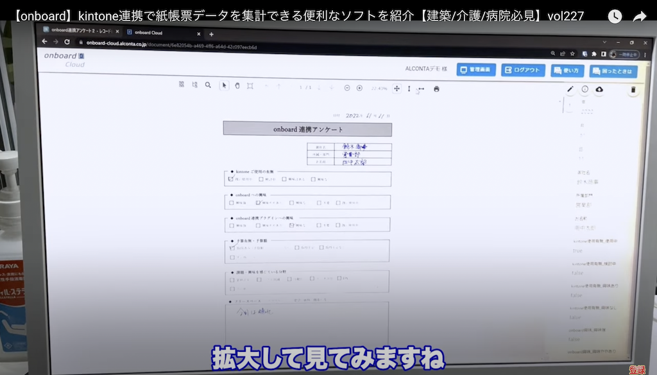The image size is (657, 375).
Task: Download the document via the cloud icon
Action: click(x=599, y=90)
